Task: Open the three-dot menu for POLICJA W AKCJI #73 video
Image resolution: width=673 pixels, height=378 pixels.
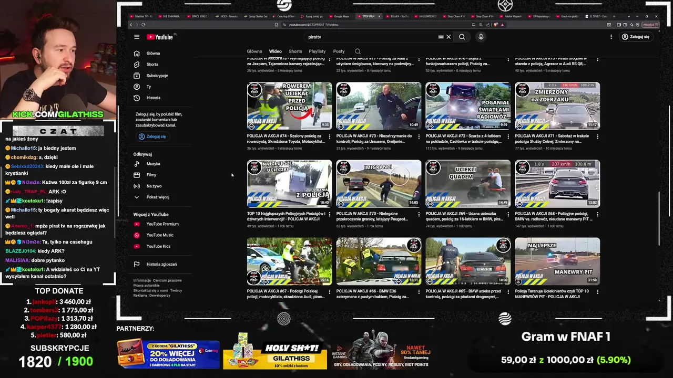Action: 419,136
